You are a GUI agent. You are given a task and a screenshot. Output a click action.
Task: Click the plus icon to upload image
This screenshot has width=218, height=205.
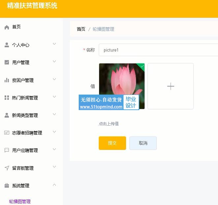point(171,86)
